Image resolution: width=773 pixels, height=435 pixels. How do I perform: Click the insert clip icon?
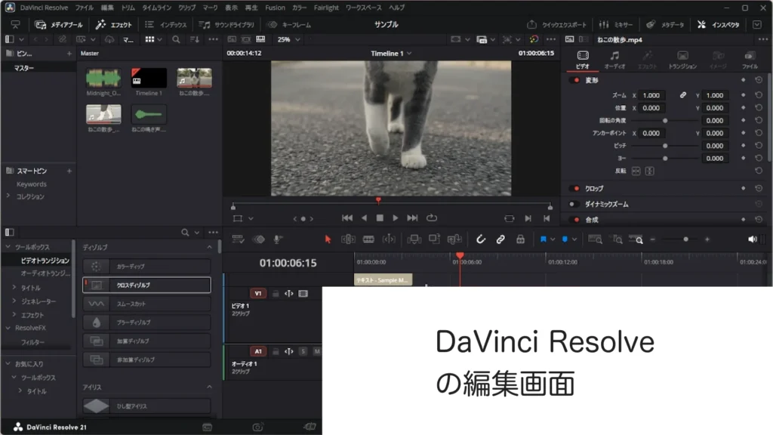pyautogui.click(x=414, y=239)
